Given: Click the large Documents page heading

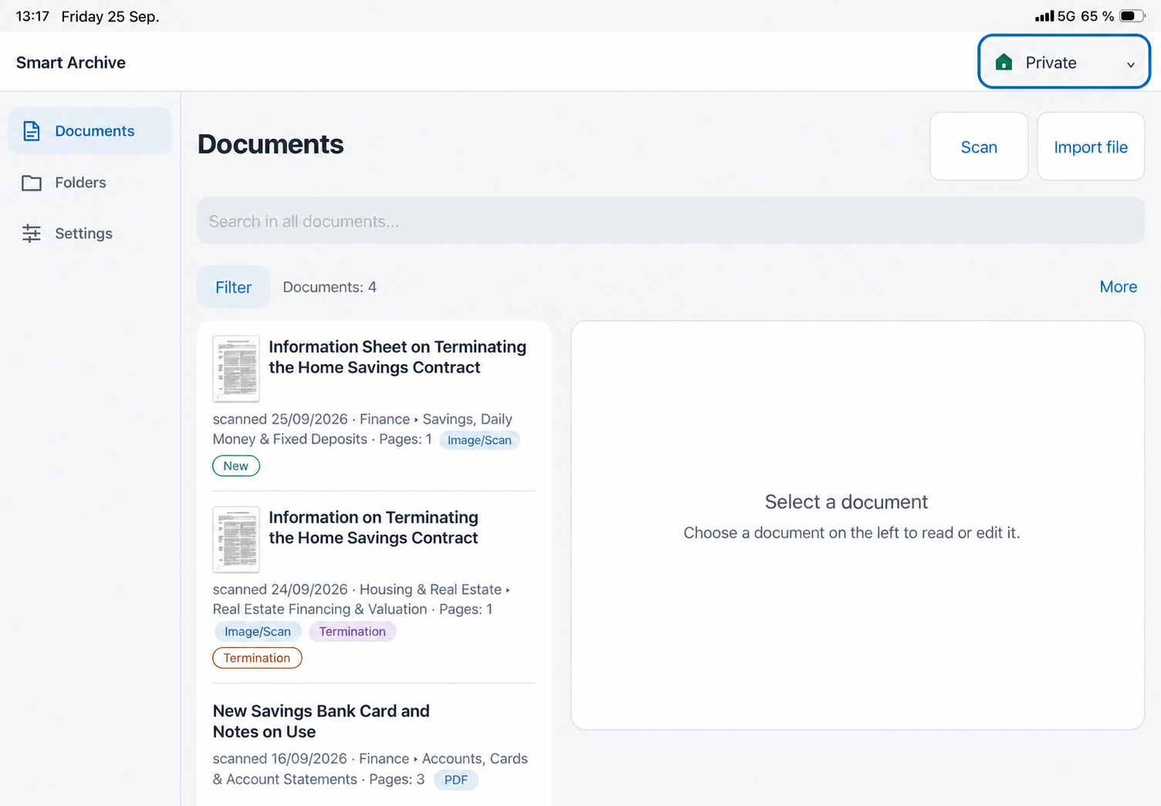Looking at the screenshot, I should (271, 144).
